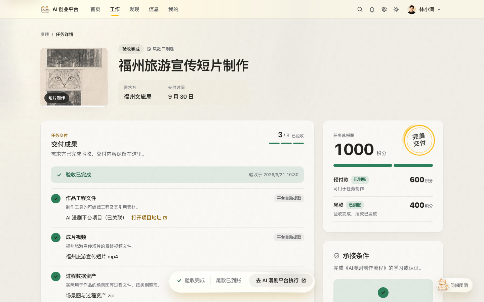Click the AI 创业平台 cat logo
The width and height of the screenshot is (484, 302).
coord(45,9)
